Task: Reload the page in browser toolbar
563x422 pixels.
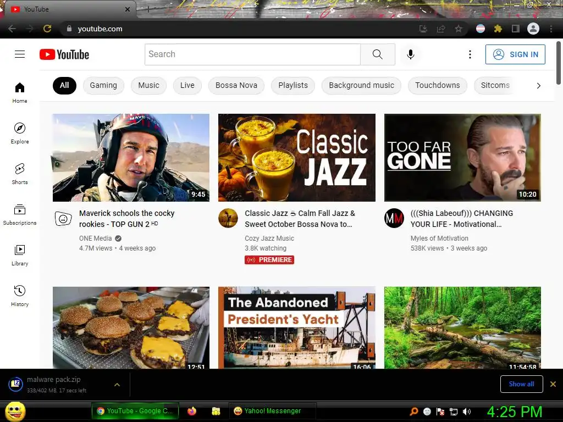Action: [x=47, y=29]
